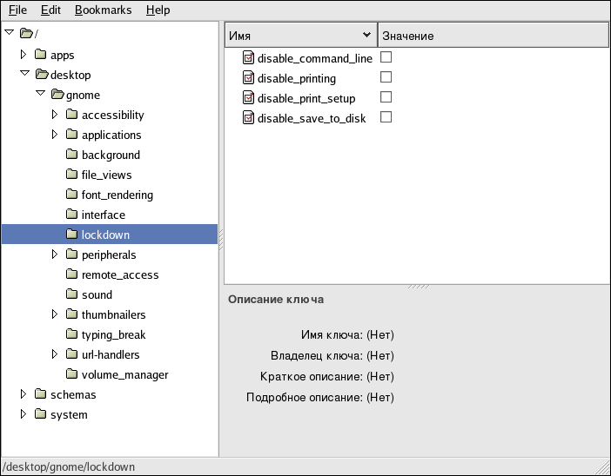Collapse the gnome folder node
This screenshot has height=476, width=611.
39,95
